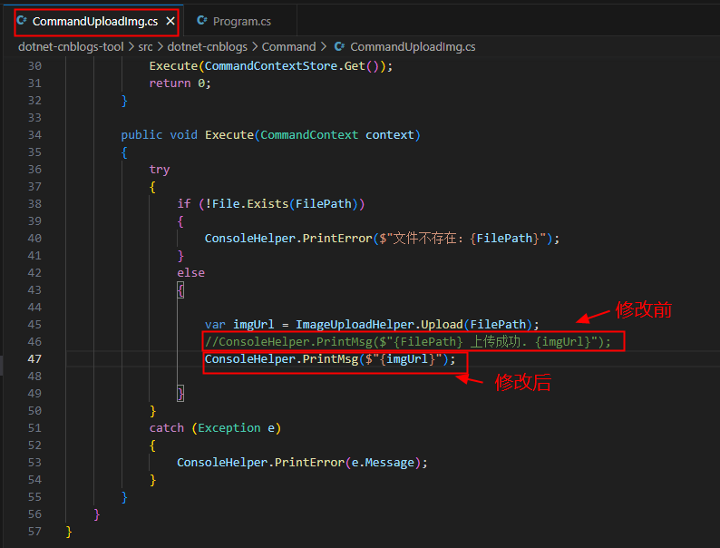720x548 pixels.
Task: Click 'ImageUploadHelper' on line 45
Action: tap(355, 324)
